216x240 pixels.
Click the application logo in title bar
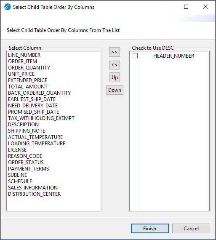coord(7,7)
